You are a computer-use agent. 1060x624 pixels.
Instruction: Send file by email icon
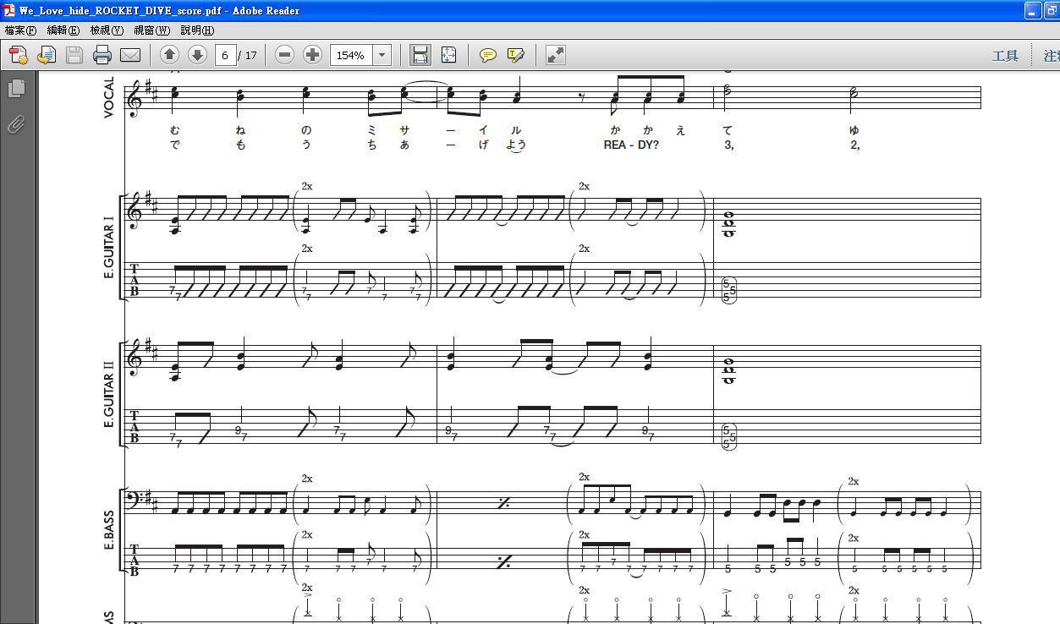point(130,55)
